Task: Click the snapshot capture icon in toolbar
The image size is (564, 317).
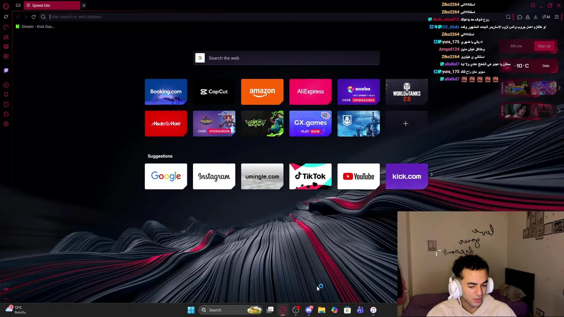Action: tap(508, 17)
